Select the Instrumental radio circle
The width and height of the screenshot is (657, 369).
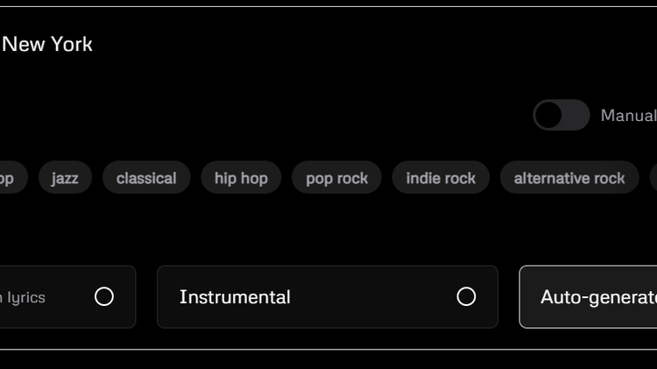[466, 297]
